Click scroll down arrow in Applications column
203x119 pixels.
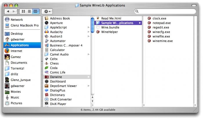[x=93, y=101]
